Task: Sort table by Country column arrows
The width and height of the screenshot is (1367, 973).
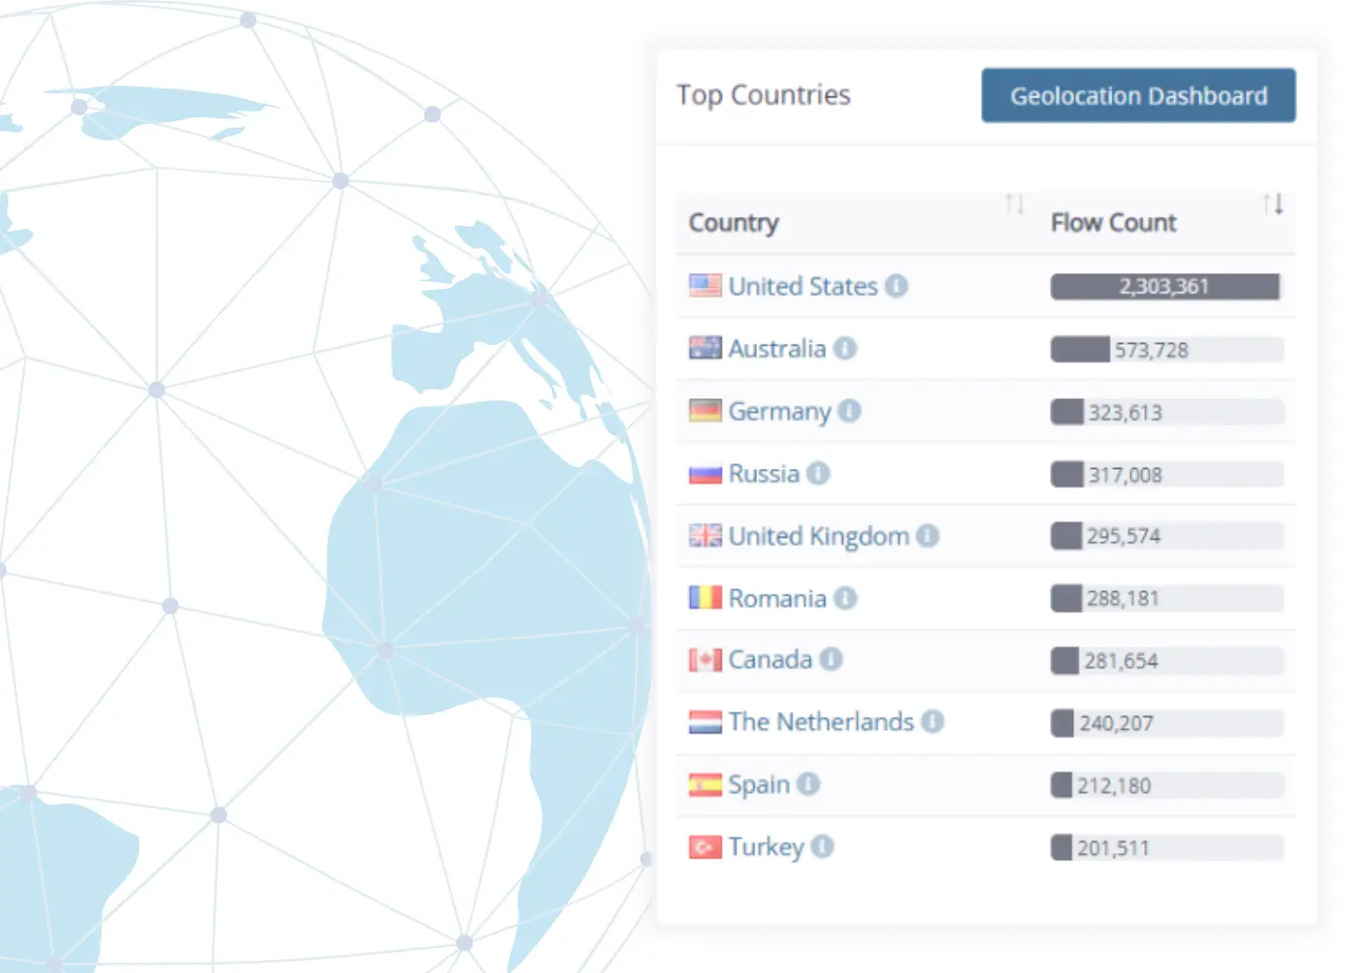Action: coord(1015,204)
